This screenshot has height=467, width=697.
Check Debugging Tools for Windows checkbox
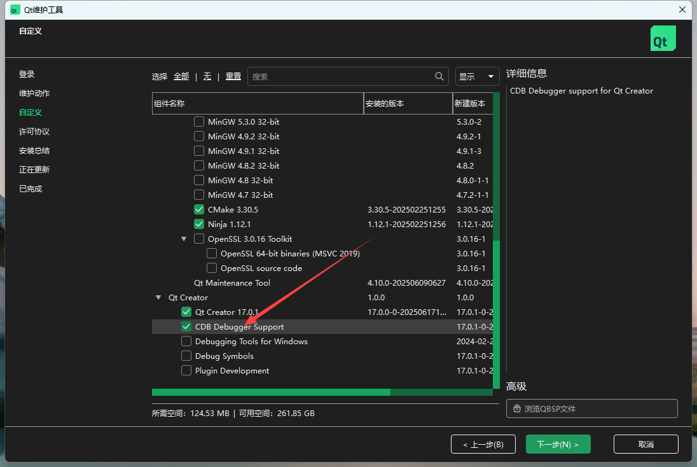(x=186, y=341)
